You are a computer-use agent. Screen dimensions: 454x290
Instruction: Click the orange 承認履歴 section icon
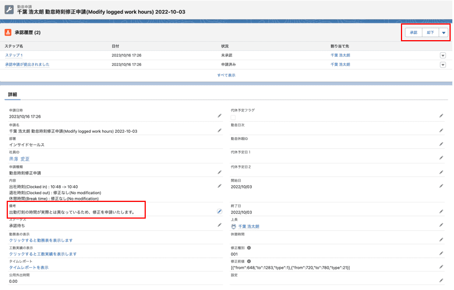click(8, 32)
